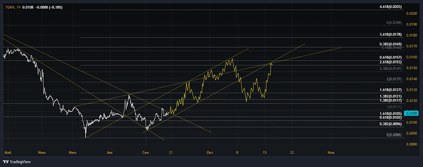The width and height of the screenshot is (423, 167).
Task: Click the 0(0.0189) Fibonacci label
Action: click(394, 23)
